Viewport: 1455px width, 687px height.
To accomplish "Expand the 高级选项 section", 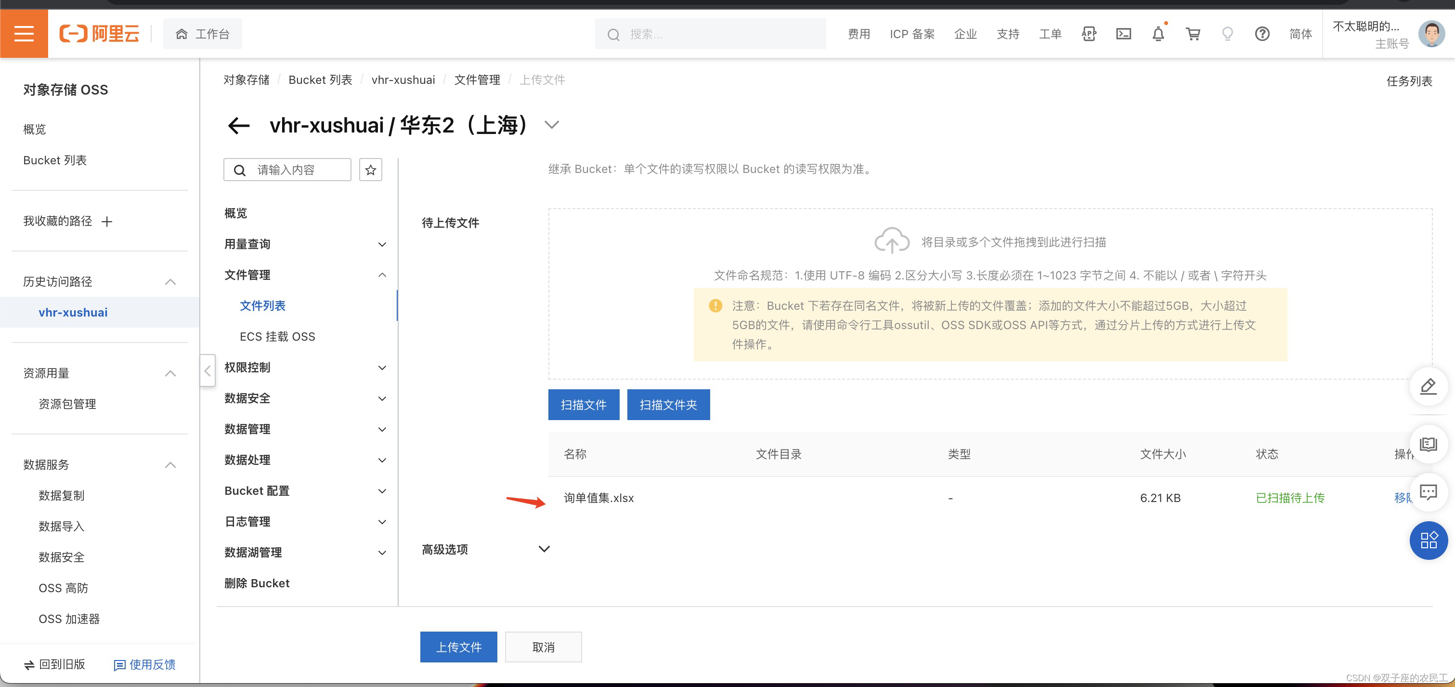I will point(544,549).
